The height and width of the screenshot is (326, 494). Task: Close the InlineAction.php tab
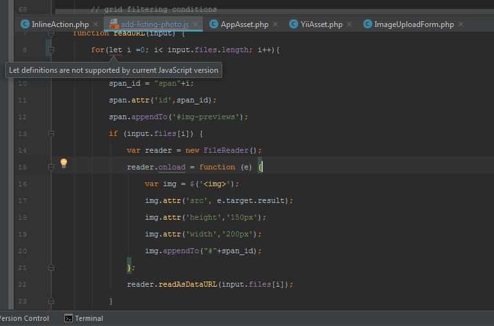(x=96, y=24)
